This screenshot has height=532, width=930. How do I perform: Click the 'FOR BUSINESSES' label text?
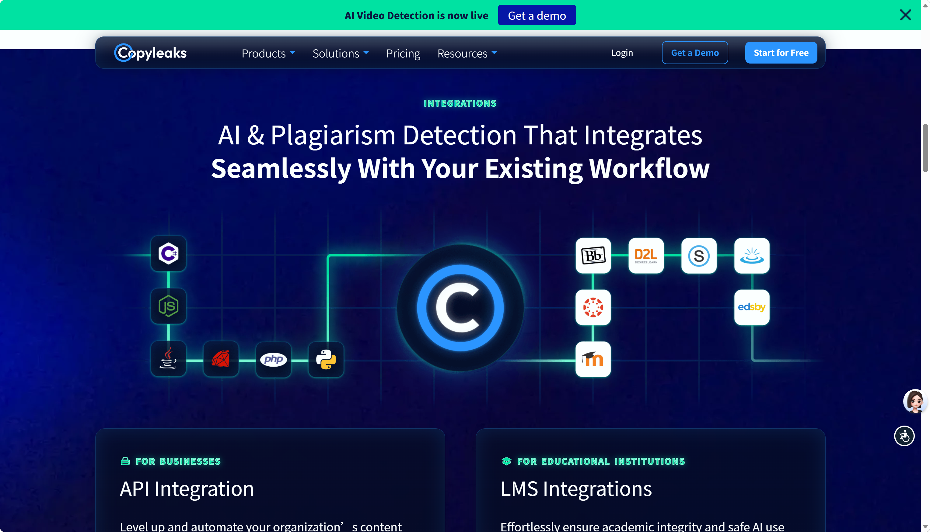click(178, 461)
